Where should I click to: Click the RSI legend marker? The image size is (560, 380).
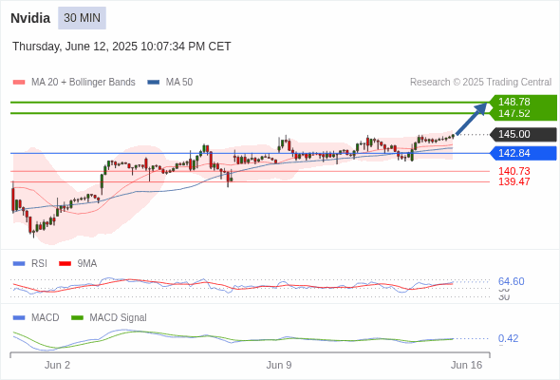point(19,264)
